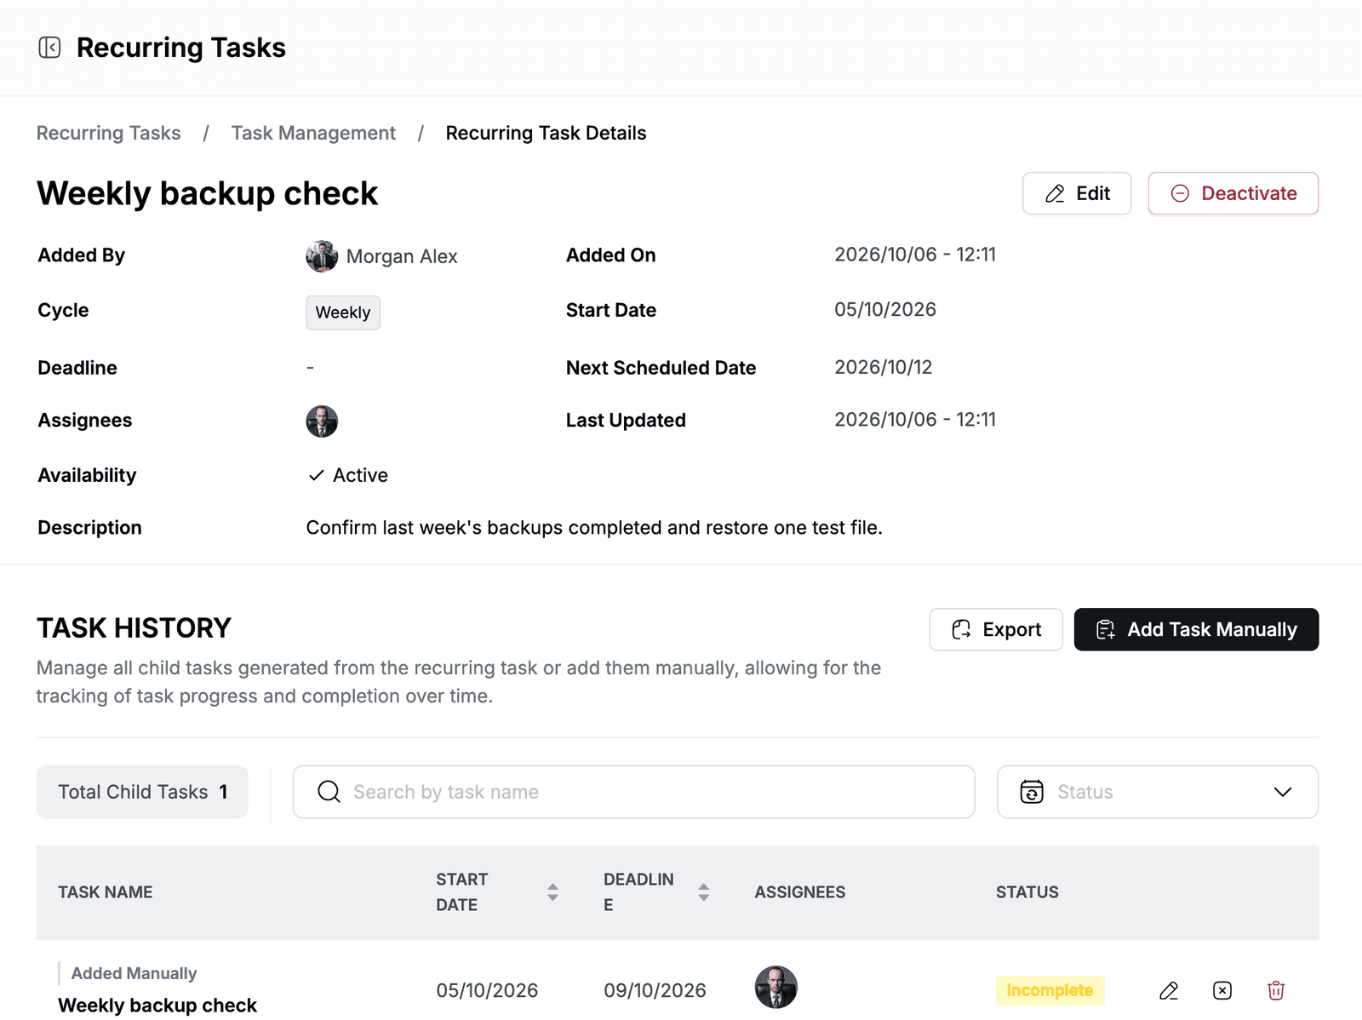Click the STATUS column header
Screen dimensions: 1362x1020
pos(1027,892)
